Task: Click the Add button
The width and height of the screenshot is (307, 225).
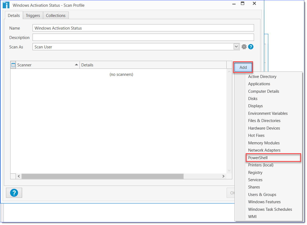Action: tap(243, 67)
